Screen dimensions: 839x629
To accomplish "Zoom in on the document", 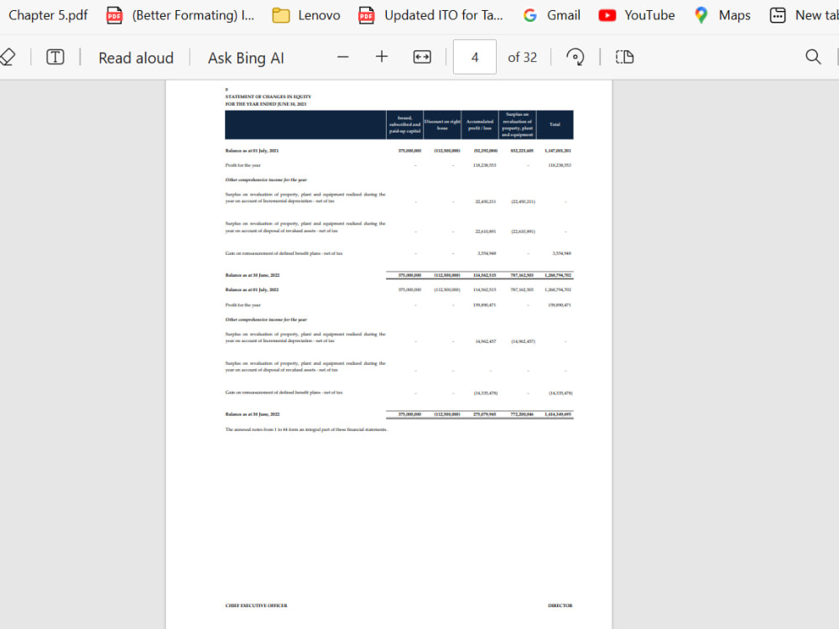I will 381,56.
